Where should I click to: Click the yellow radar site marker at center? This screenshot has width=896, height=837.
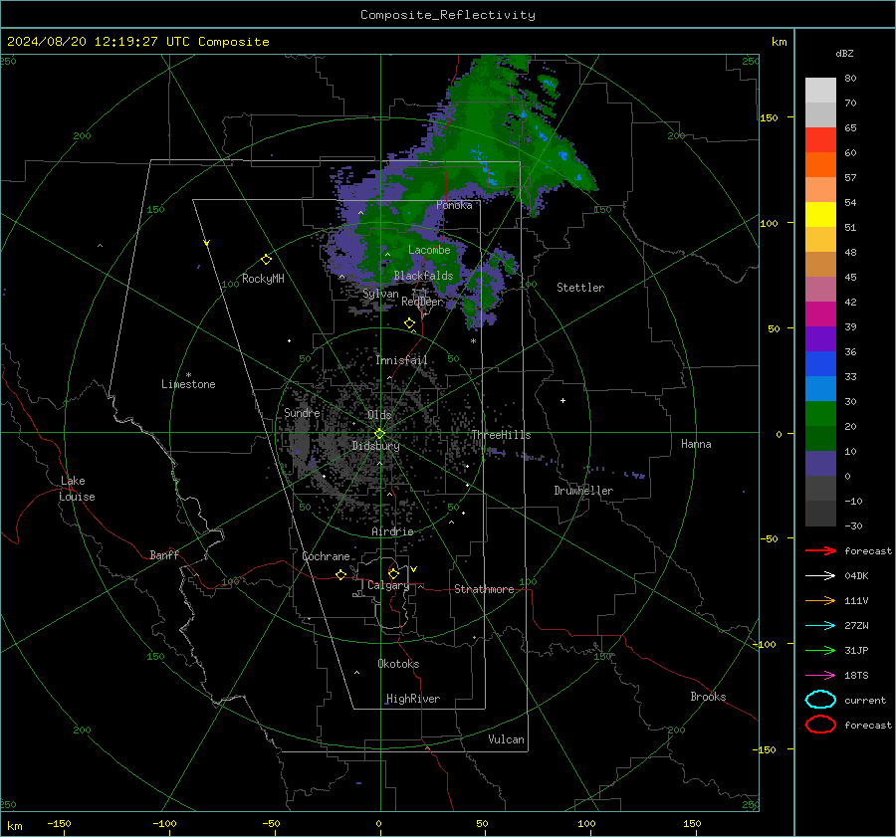click(x=380, y=434)
